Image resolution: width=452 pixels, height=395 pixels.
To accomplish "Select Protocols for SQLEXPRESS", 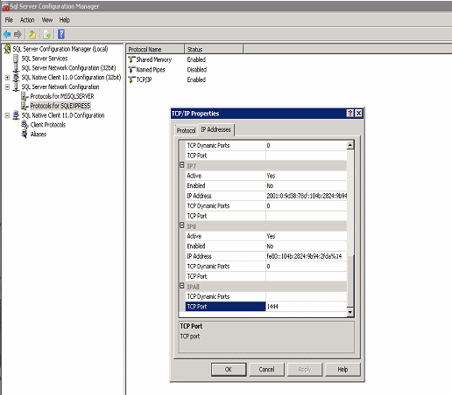I will coord(60,106).
